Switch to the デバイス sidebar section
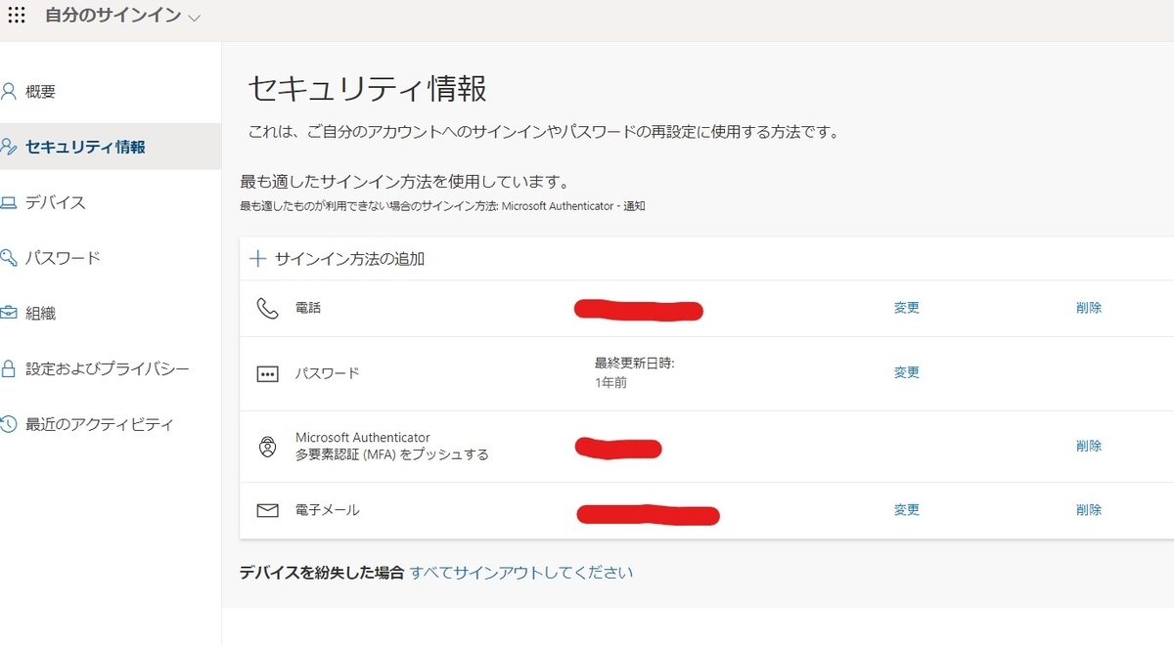Viewport: 1174px width, 645px height. (55, 202)
